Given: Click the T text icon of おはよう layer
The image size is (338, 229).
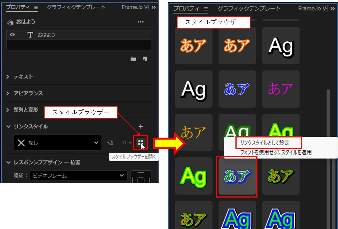Looking at the screenshot, I should coord(30,35).
